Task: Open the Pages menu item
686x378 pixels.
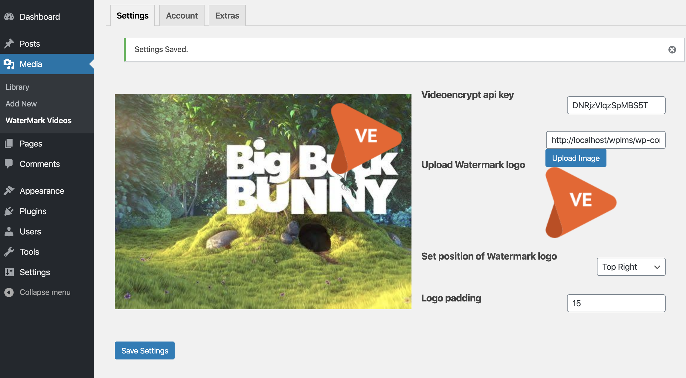Action: [47, 144]
